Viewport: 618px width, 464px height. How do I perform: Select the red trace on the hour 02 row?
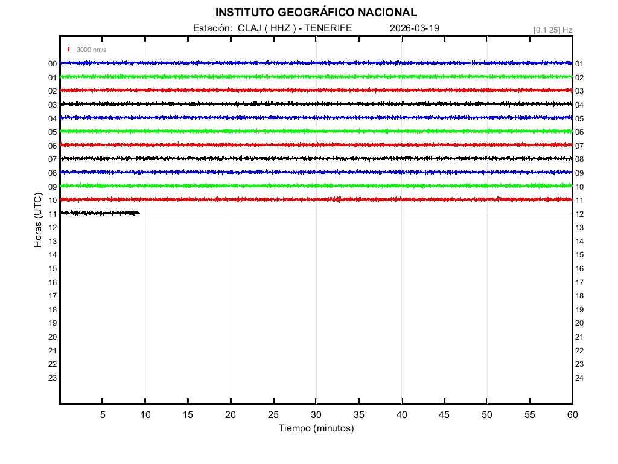(x=316, y=90)
